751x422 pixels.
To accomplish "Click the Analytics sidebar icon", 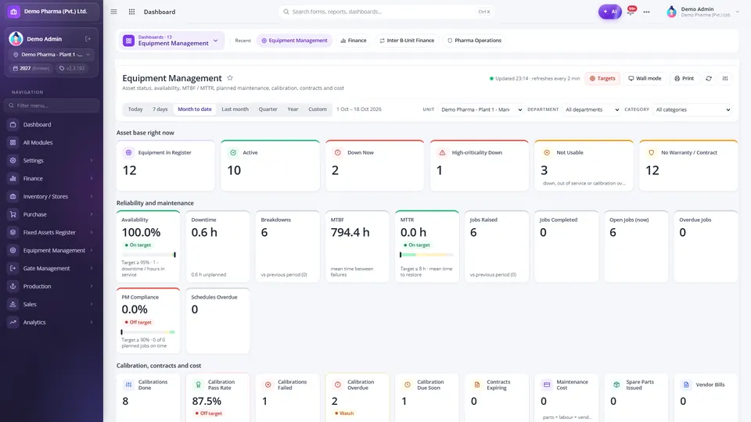I will [13, 322].
